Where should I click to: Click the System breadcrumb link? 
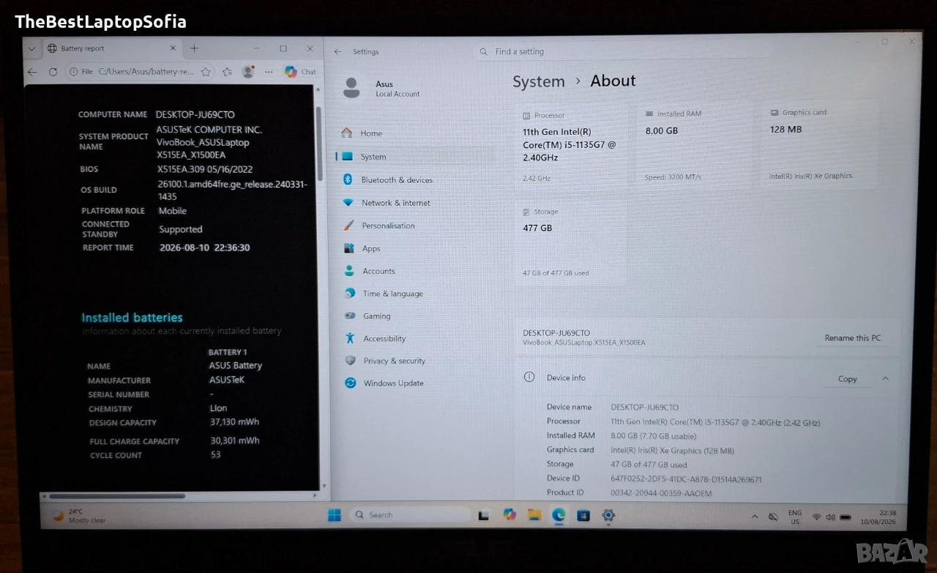[539, 82]
